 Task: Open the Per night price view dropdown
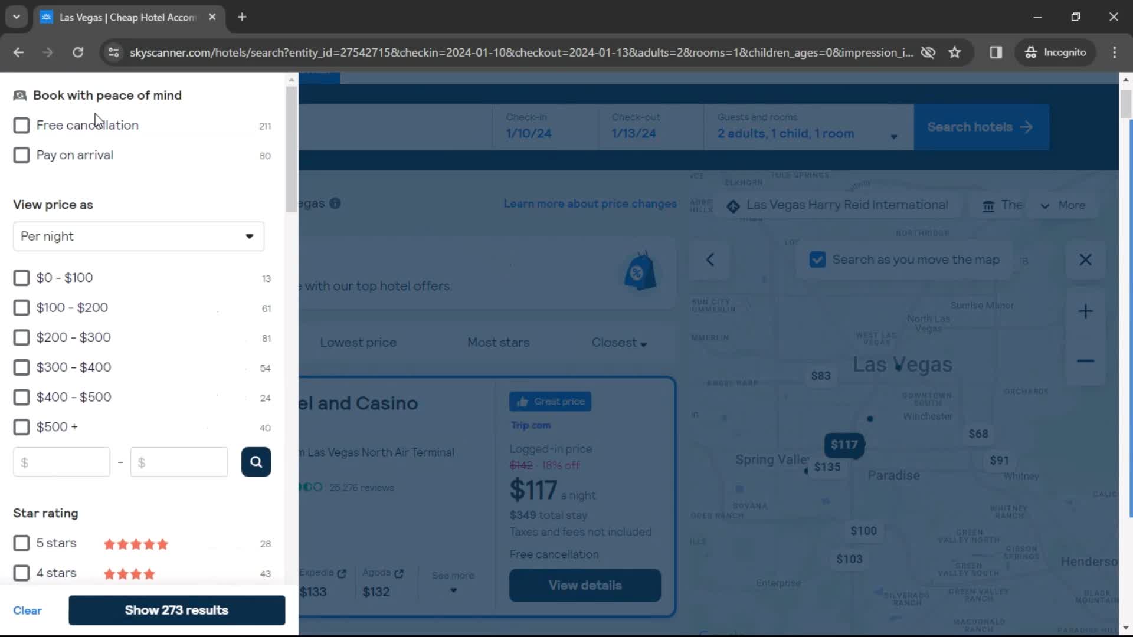tap(139, 237)
